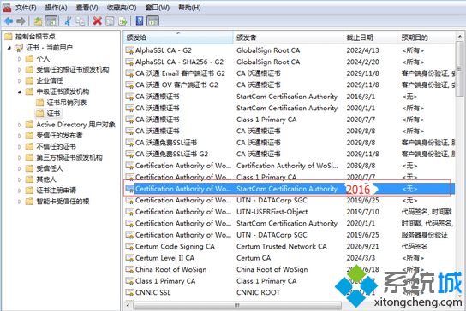Delete selection with the red X icon

click(97, 21)
